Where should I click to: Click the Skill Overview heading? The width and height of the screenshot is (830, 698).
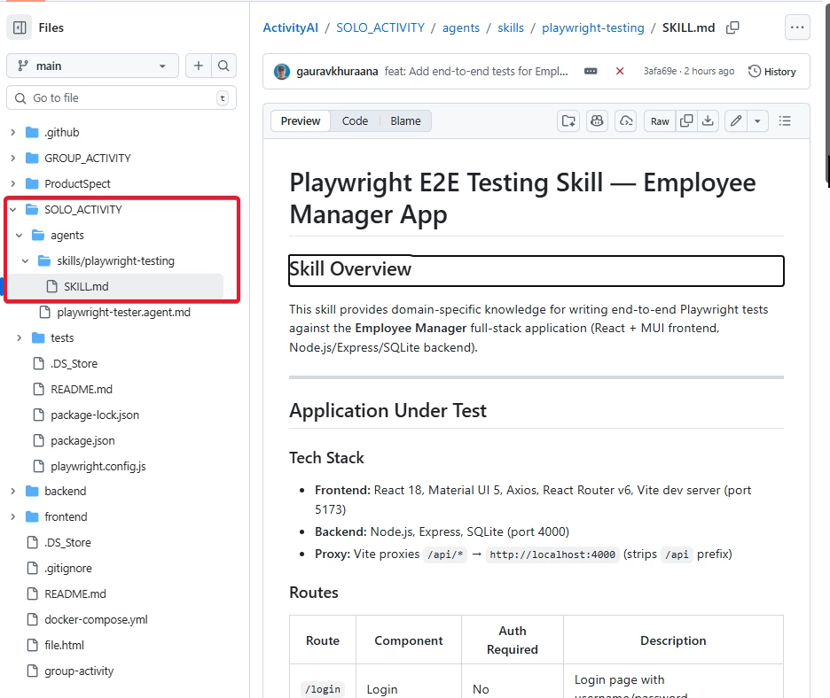coord(350,269)
